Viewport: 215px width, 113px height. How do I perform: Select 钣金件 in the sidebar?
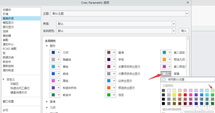pos(7,62)
